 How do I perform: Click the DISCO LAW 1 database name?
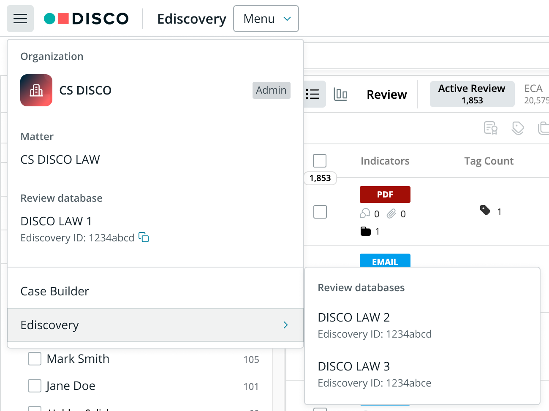tap(56, 221)
